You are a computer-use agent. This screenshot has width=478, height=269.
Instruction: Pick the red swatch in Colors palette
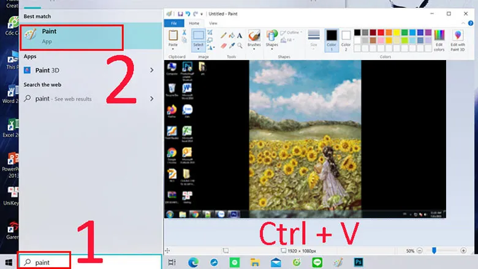coord(381,32)
